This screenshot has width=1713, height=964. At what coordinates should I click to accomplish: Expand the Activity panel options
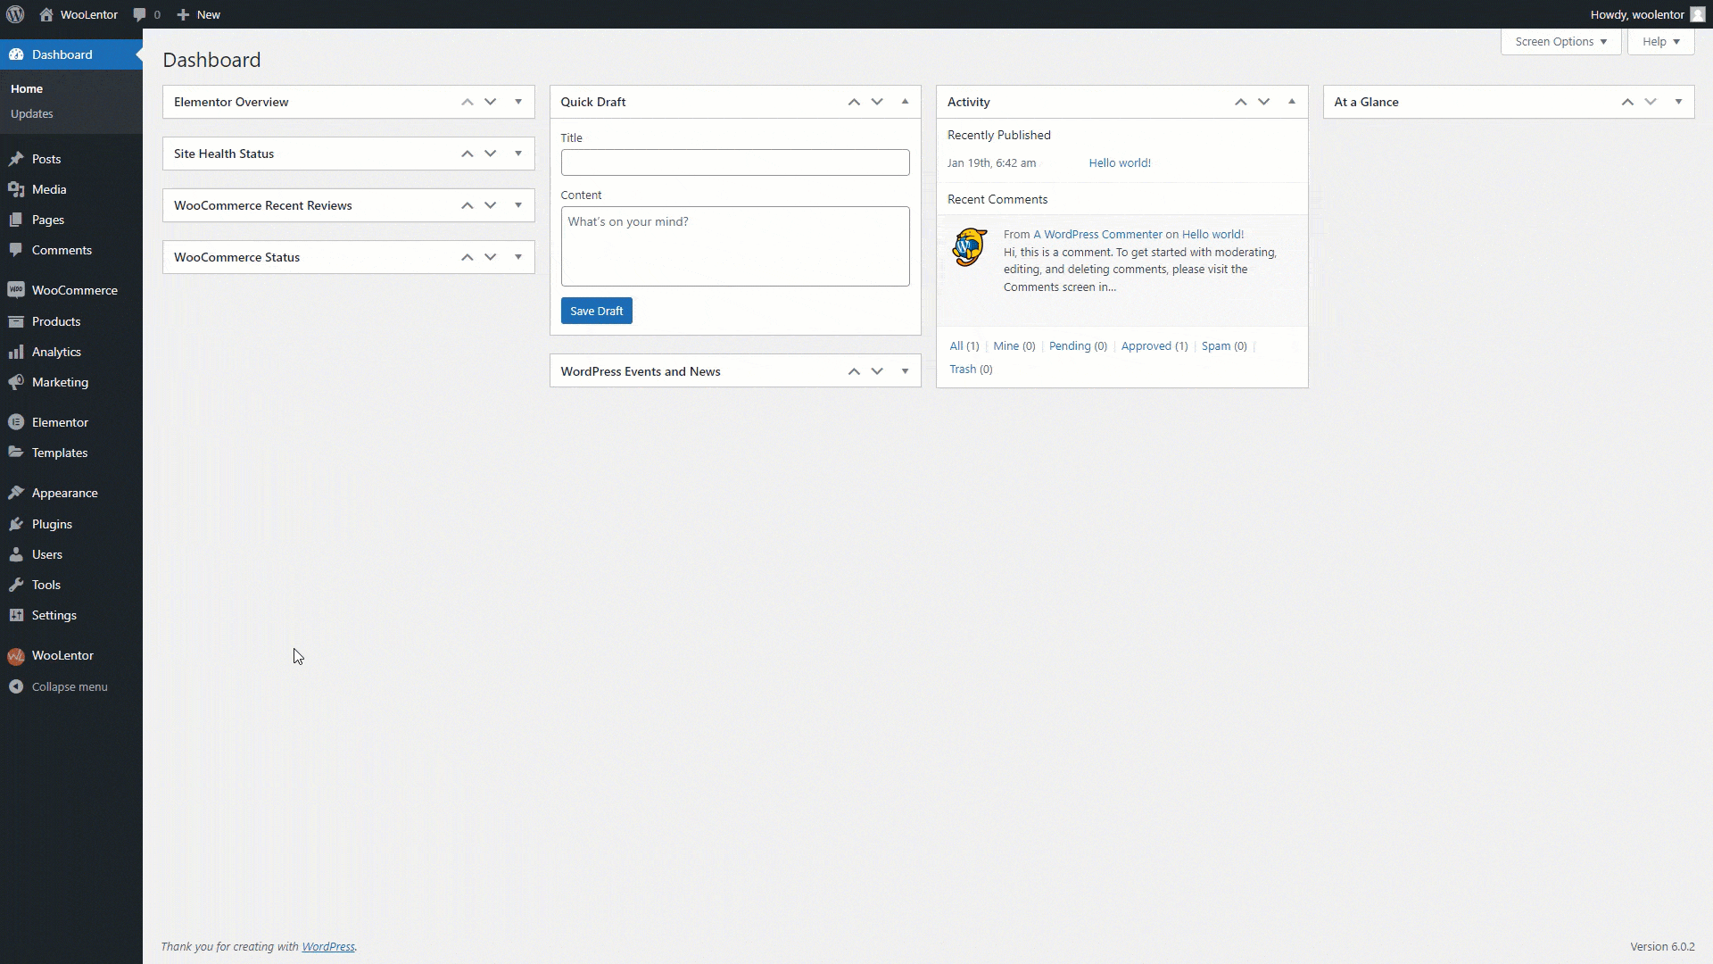1292,101
